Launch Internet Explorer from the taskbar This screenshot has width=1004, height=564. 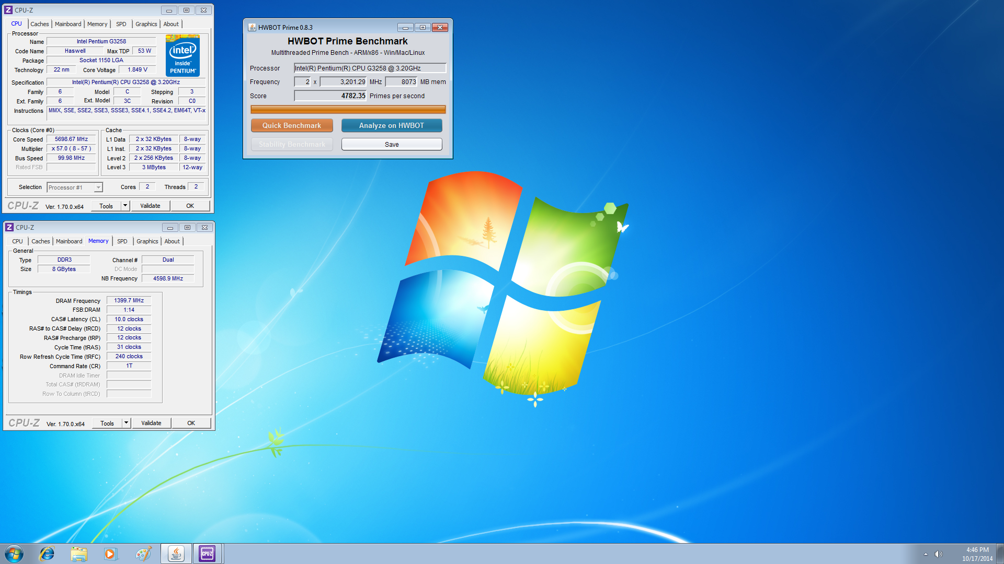tap(47, 554)
